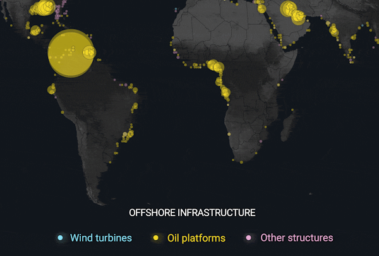Select the 'Oil platforms' legend label
Screen dimensions: 379x256
[x=196, y=238]
